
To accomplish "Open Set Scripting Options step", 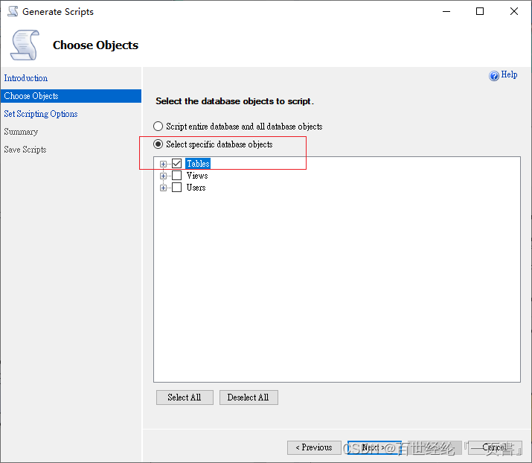I will tap(41, 114).
